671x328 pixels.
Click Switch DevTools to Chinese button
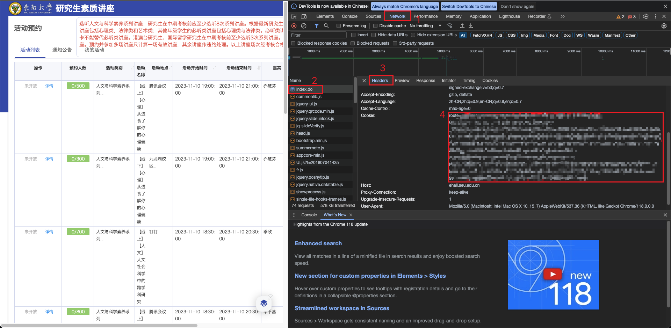point(469,6)
